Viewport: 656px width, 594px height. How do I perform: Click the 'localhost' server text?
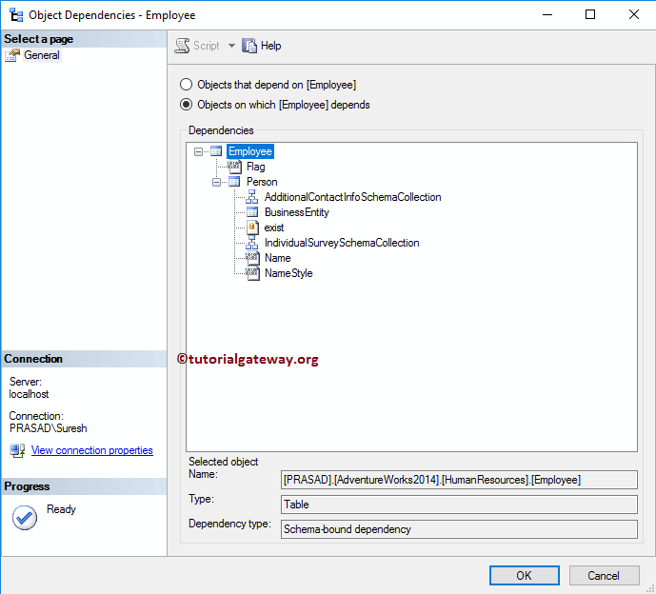pos(29,394)
